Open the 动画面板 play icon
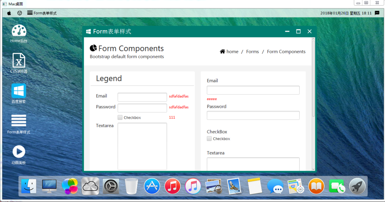 pyautogui.click(x=19, y=151)
